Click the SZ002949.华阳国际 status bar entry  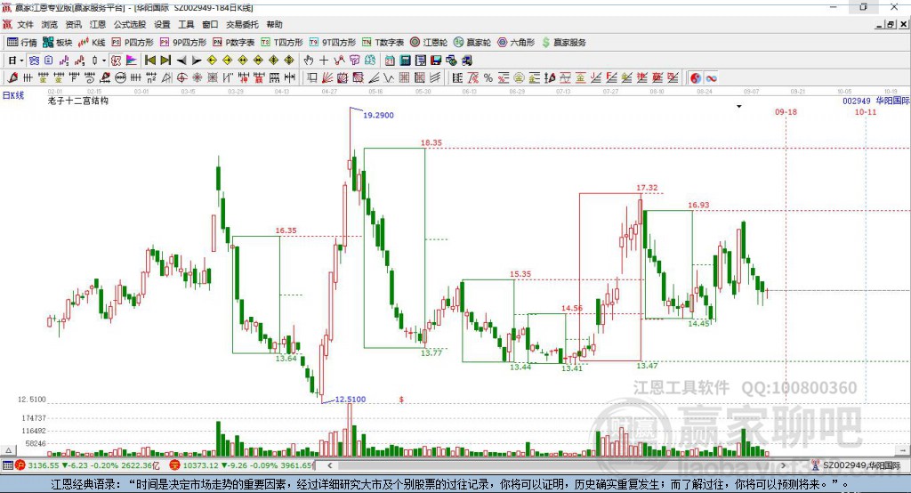click(x=856, y=465)
